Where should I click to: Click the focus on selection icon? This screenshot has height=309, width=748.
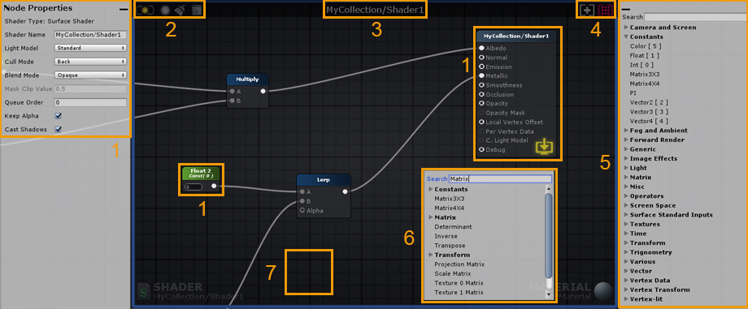tap(586, 9)
